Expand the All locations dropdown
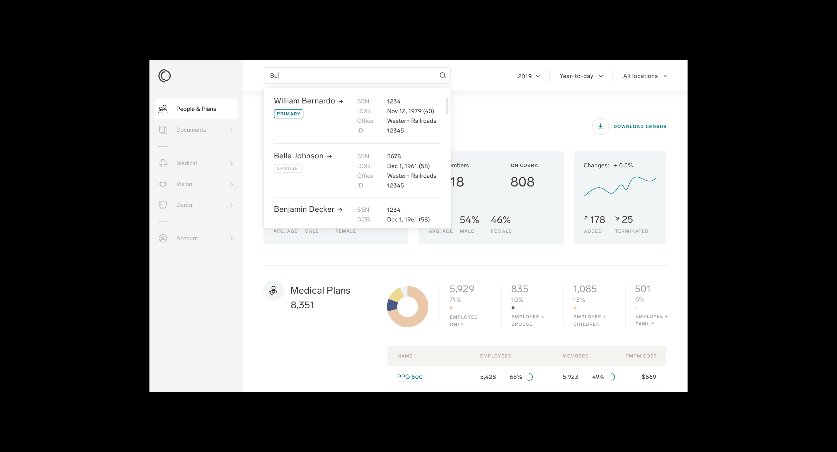The height and width of the screenshot is (452, 837). click(x=645, y=76)
